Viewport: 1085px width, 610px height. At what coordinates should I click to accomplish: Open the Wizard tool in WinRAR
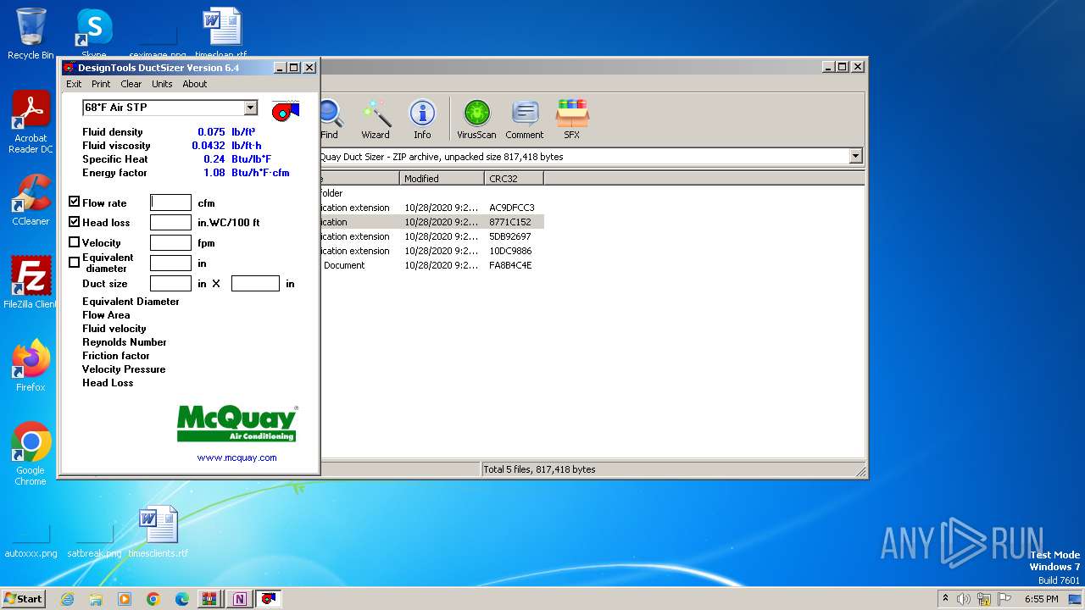coord(376,119)
